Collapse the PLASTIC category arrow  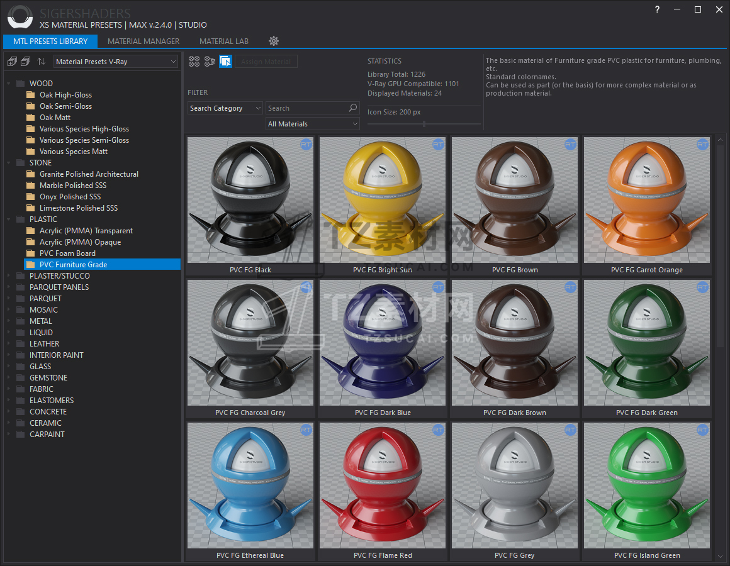pos(9,219)
